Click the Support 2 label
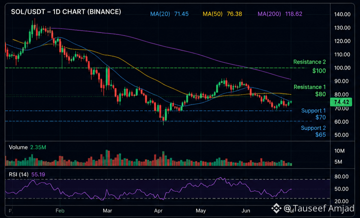The width and height of the screenshot is (360, 218). tap(314, 128)
